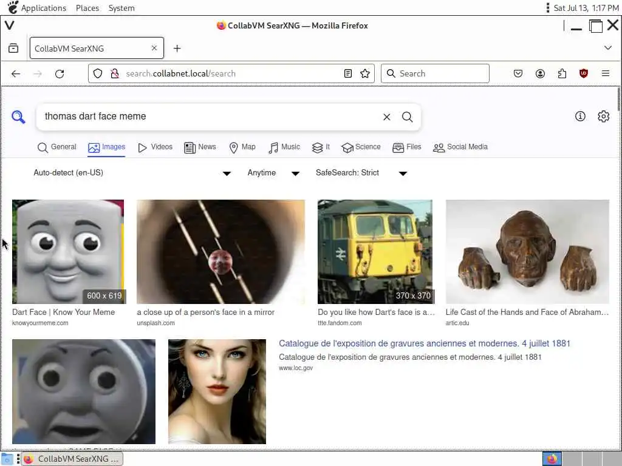This screenshot has width=622, height=466.
Task: Submit search with the magnifier button
Action: click(408, 117)
